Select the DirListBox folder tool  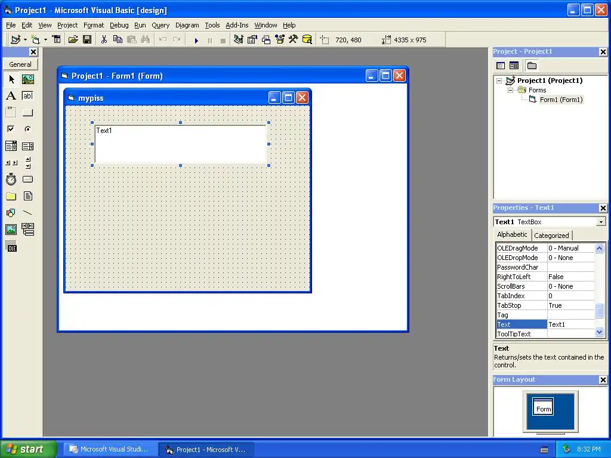click(x=11, y=196)
